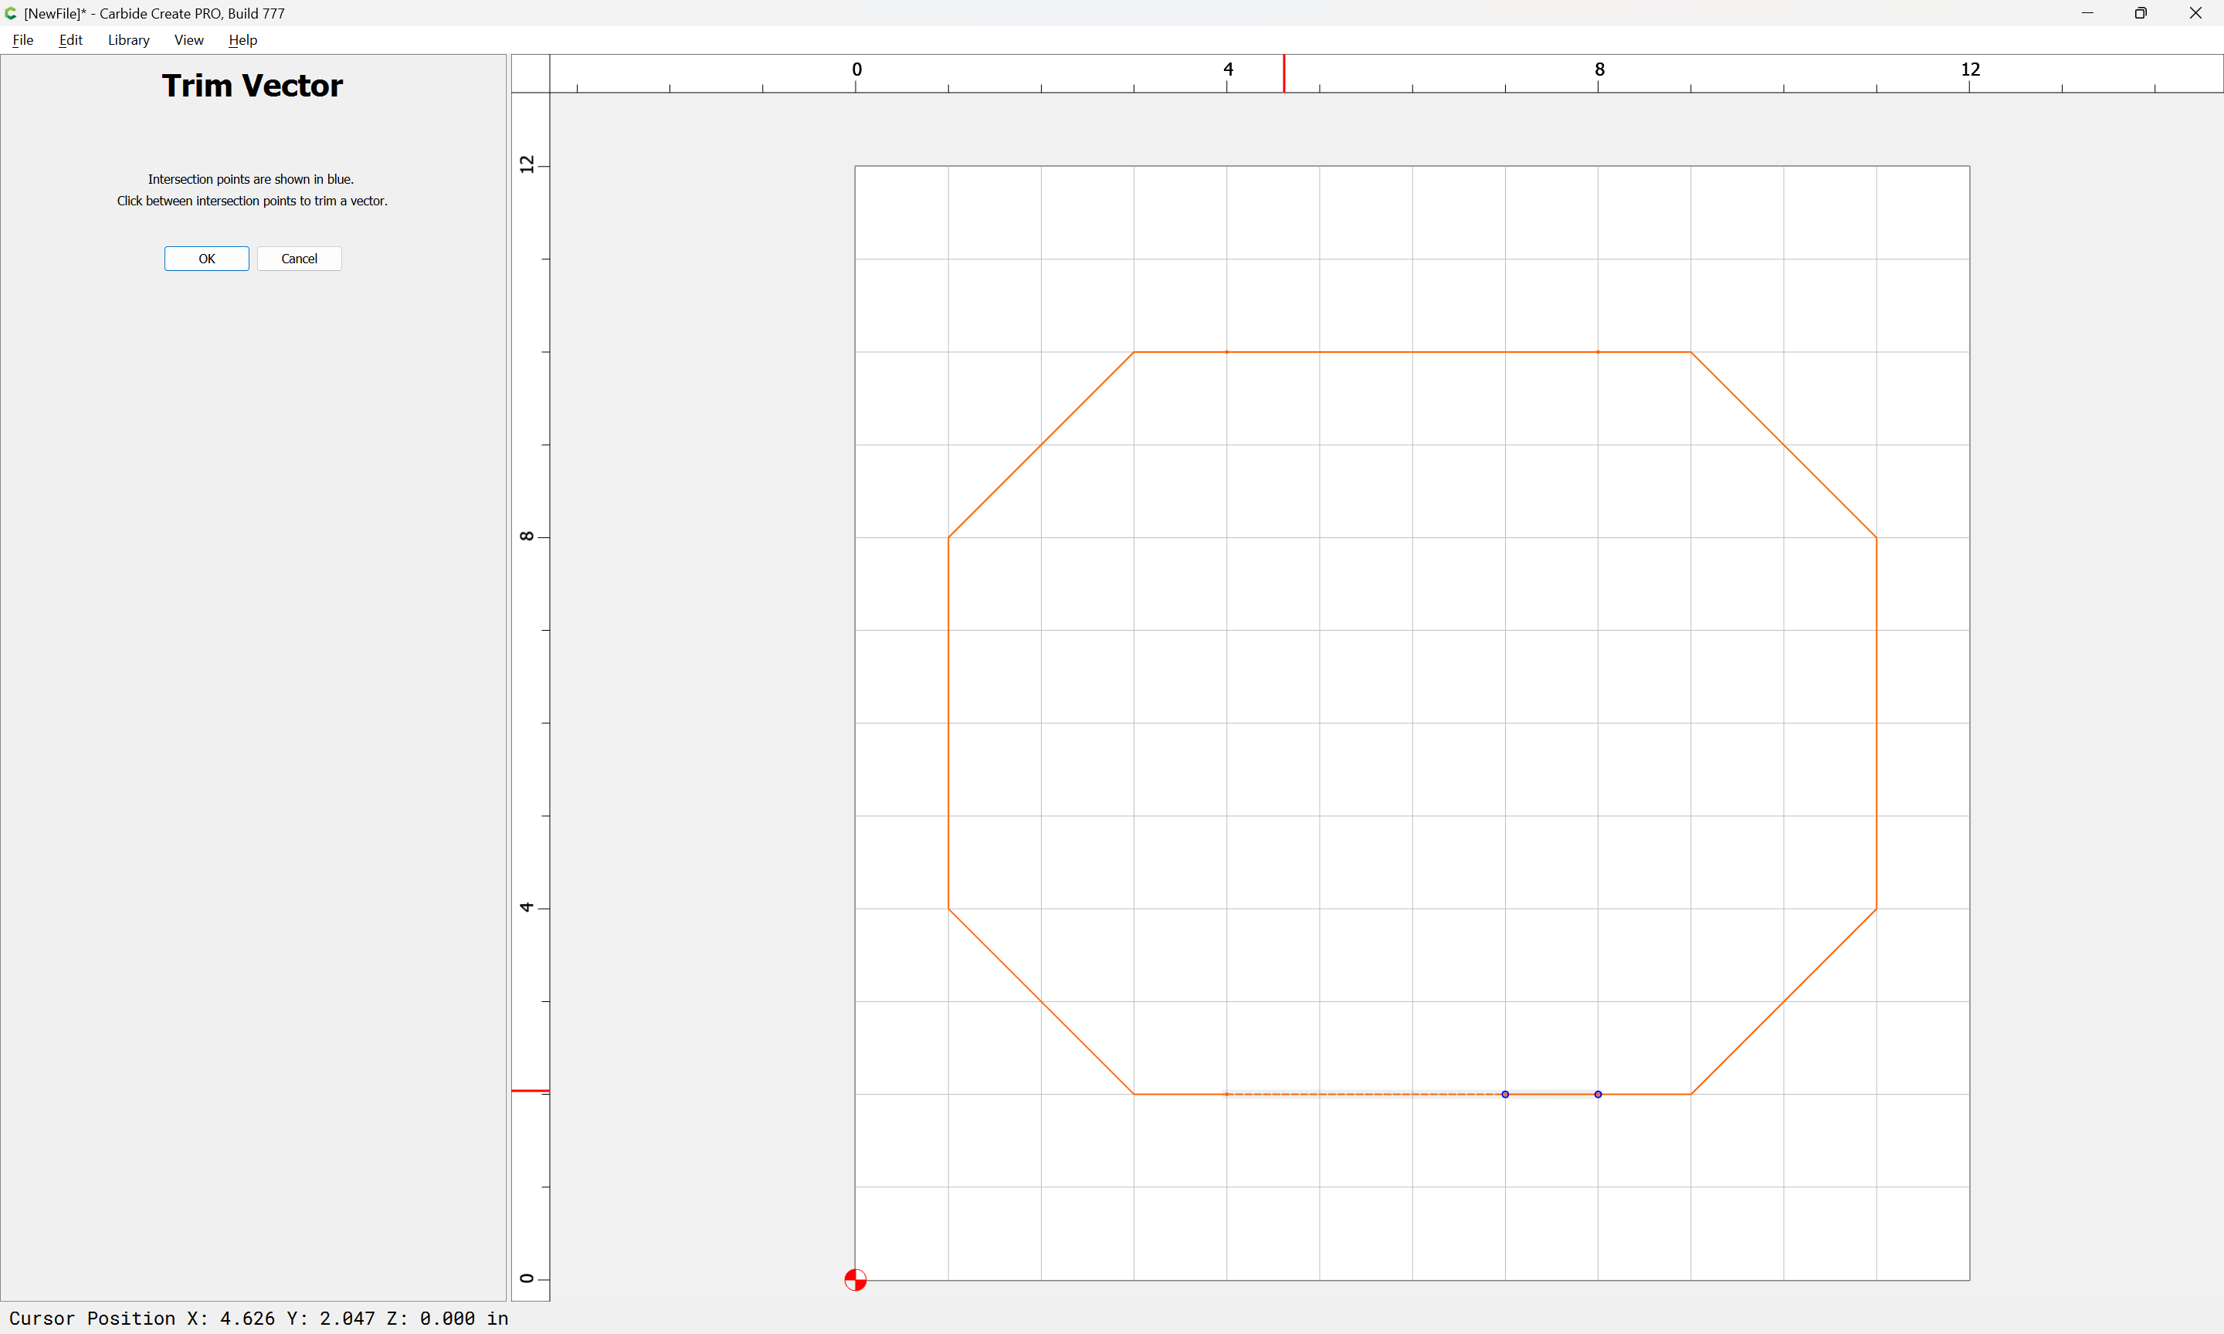Open the Library menu
The image size is (2224, 1334).
pos(127,40)
